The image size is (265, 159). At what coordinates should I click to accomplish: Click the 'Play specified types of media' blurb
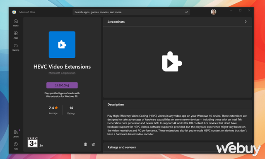tap(62, 95)
